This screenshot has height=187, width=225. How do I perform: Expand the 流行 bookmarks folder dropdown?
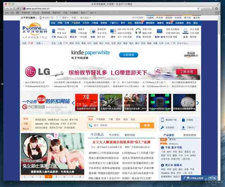point(93,13)
